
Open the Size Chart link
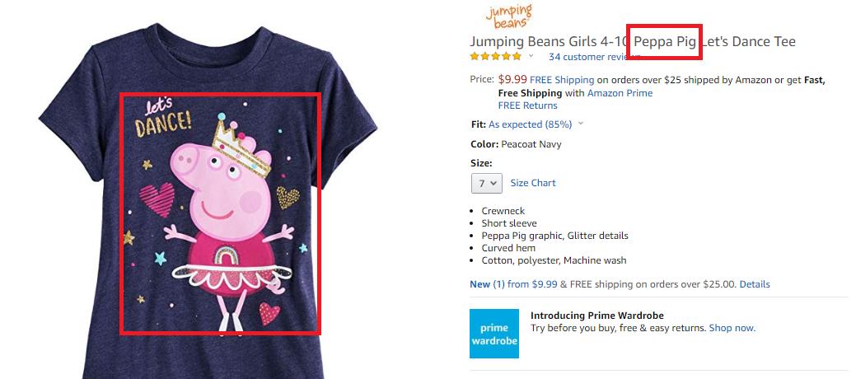[533, 183]
